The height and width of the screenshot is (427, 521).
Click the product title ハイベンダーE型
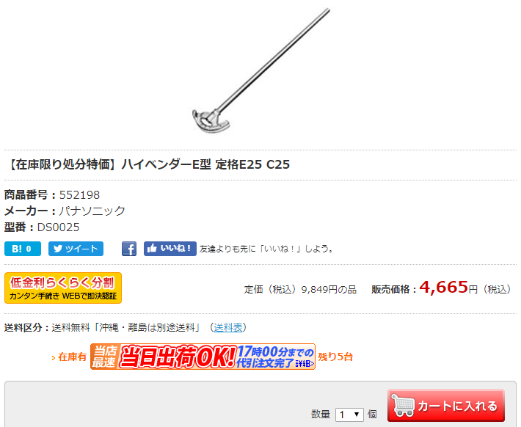click(x=166, y=164)
